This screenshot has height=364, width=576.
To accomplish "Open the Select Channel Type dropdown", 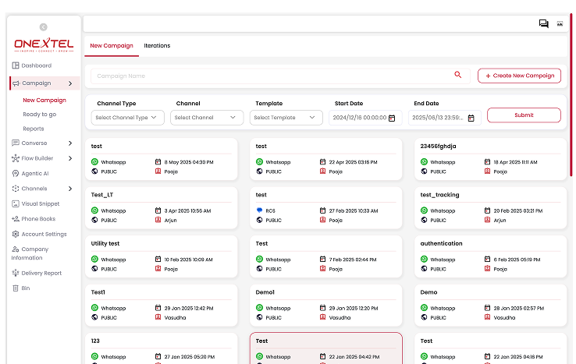I will [128, 118].
